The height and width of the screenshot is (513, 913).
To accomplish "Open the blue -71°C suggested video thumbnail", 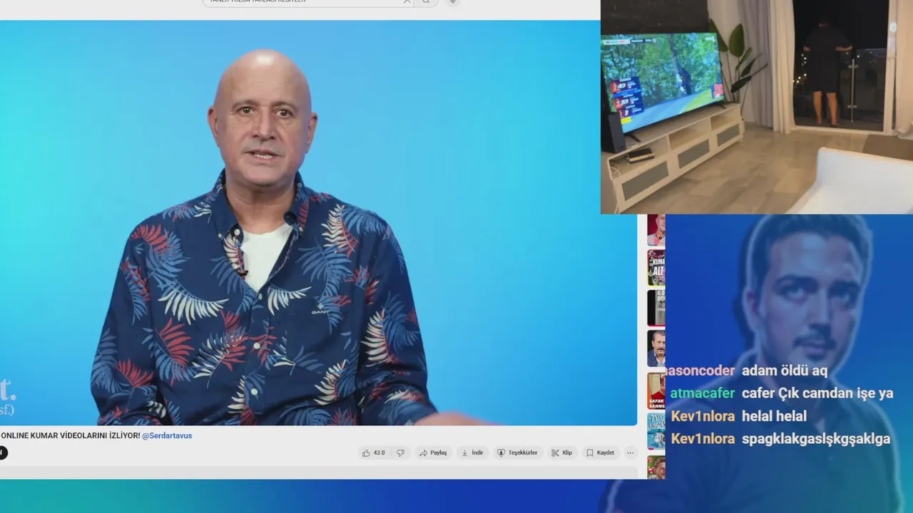I will 656,431.
